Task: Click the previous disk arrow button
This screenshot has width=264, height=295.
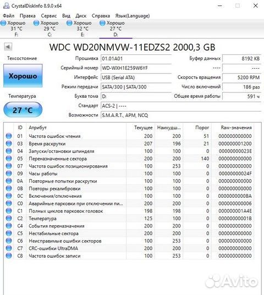Action: click(8, 47)
